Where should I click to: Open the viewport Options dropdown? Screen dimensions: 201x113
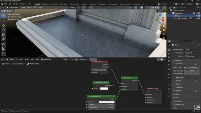coord(161,11)
